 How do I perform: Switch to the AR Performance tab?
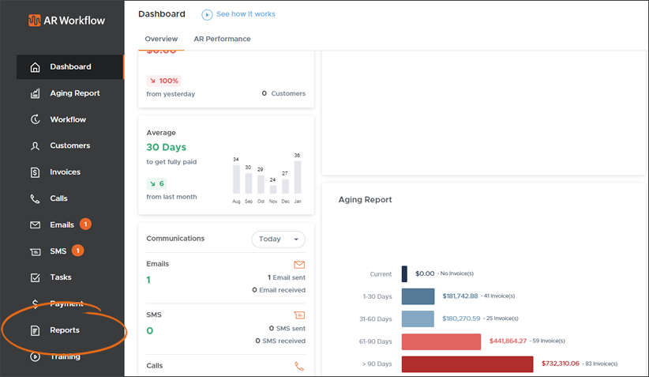[x=222, y=39]
